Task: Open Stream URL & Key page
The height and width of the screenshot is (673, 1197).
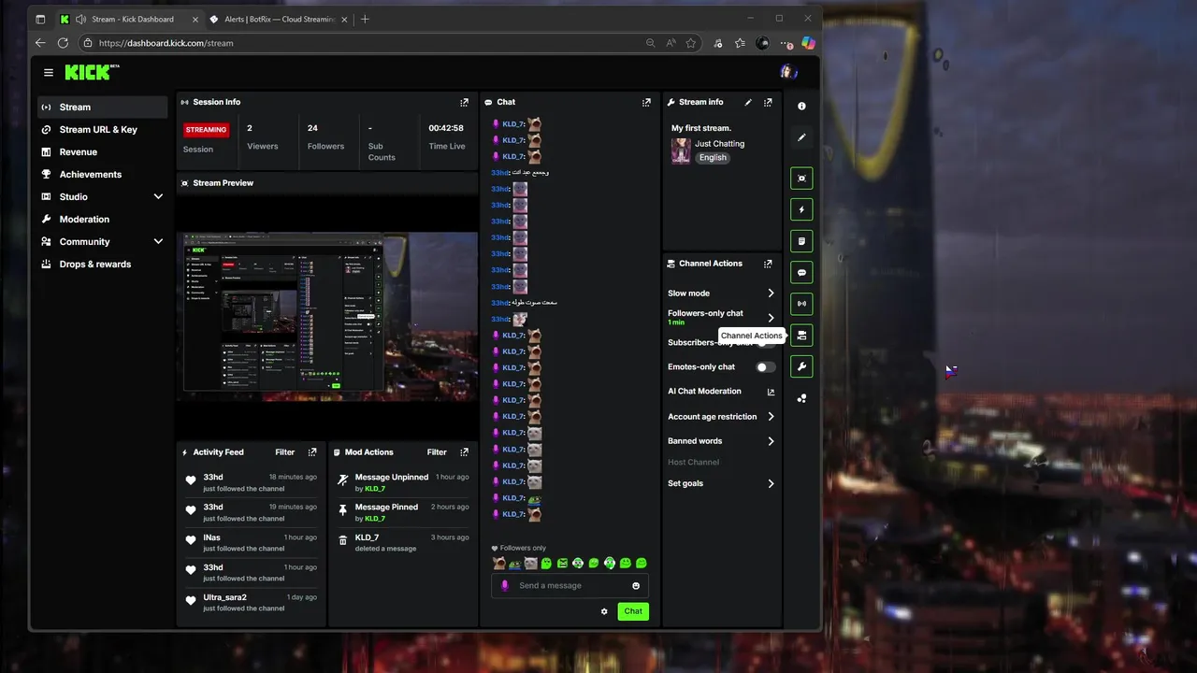Action: tap(103, 130)
